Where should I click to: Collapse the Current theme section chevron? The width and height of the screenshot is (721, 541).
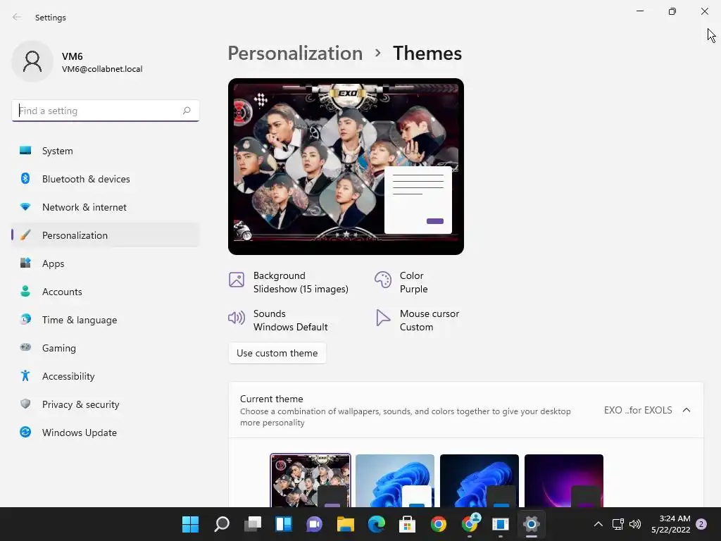(x=686, y=410)
